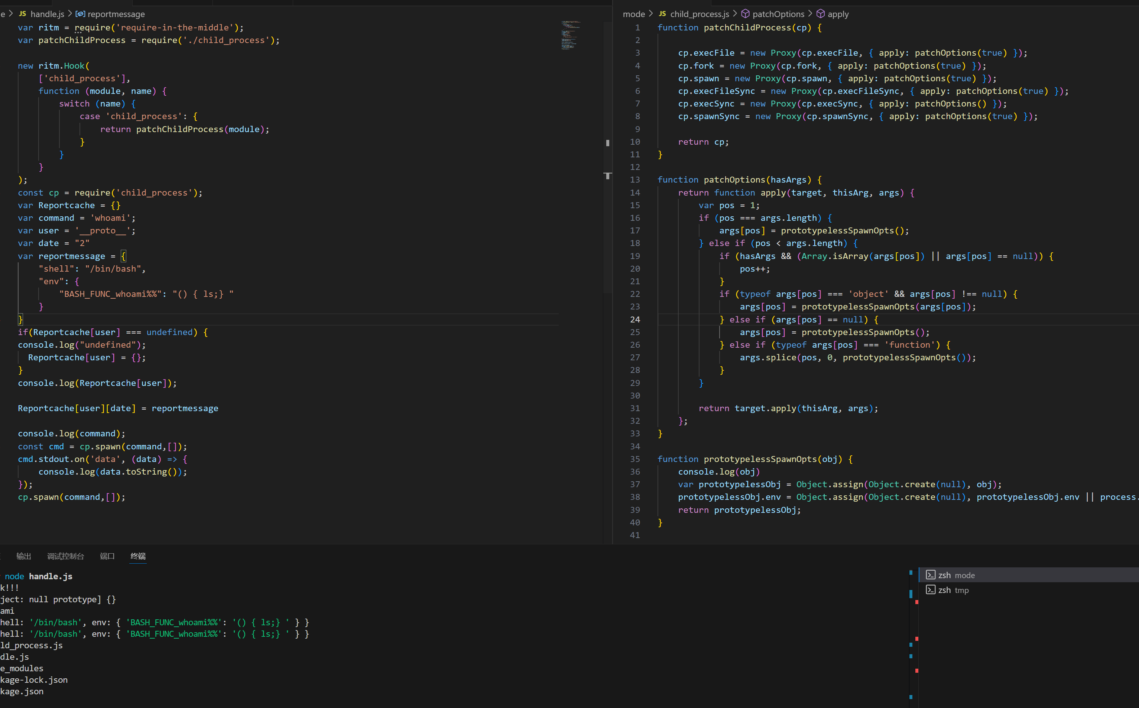The height and width of the screenshot is (708, 1139).
Task: Click 'node handle.js' command in terminal
Action: (x=38, y=576)
